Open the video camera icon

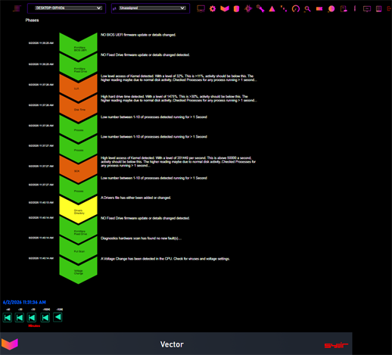[x=319, y=9]
